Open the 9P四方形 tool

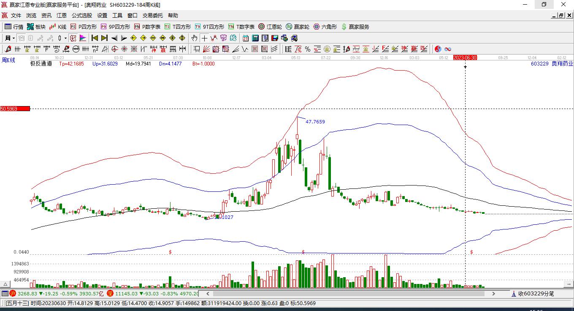115,27
